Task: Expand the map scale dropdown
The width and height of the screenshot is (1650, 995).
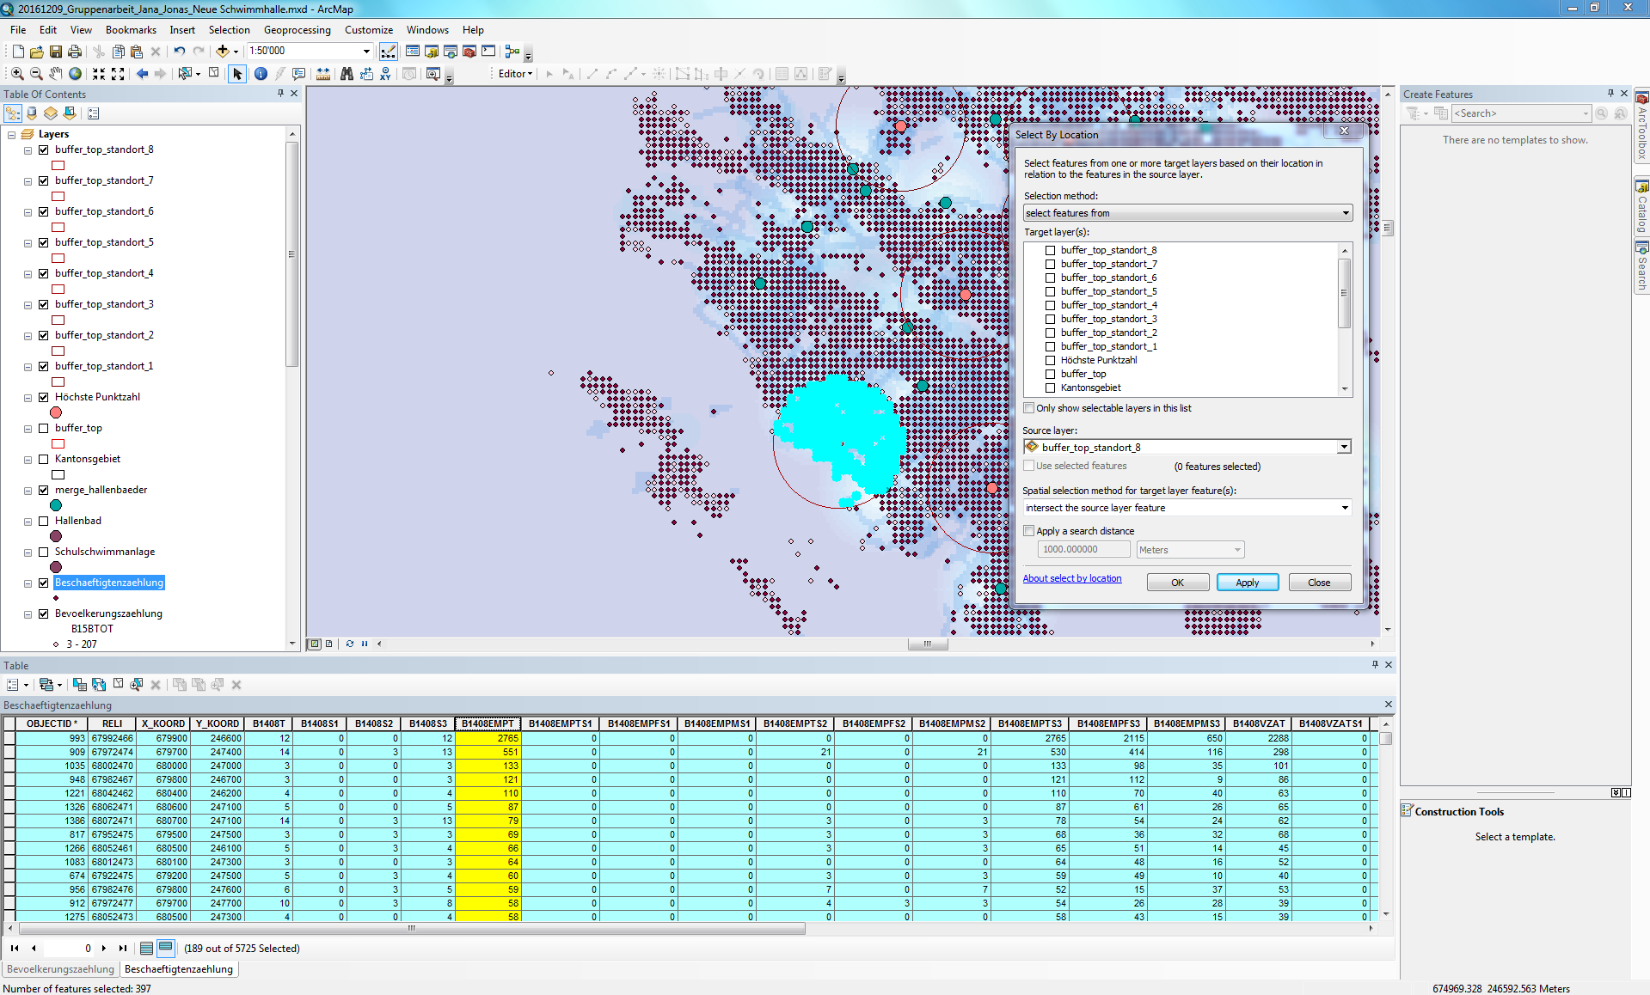Action: click(366, 52)
